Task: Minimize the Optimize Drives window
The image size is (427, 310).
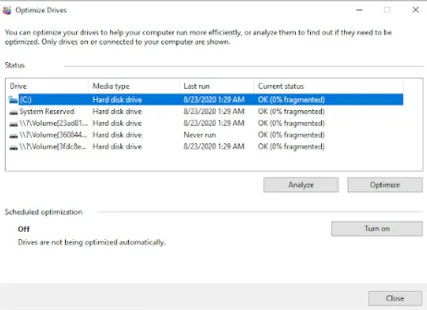Action: (359, 10)
